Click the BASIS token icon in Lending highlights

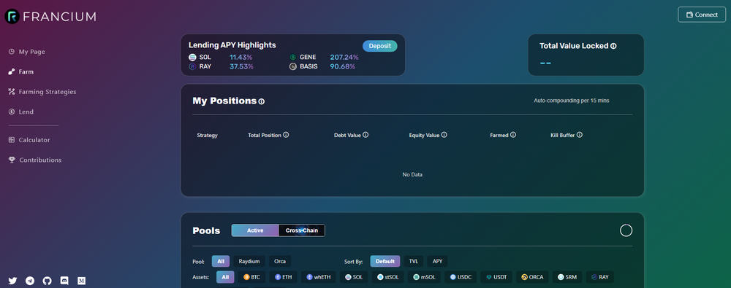pyautogui.click(x=293, y=67)
